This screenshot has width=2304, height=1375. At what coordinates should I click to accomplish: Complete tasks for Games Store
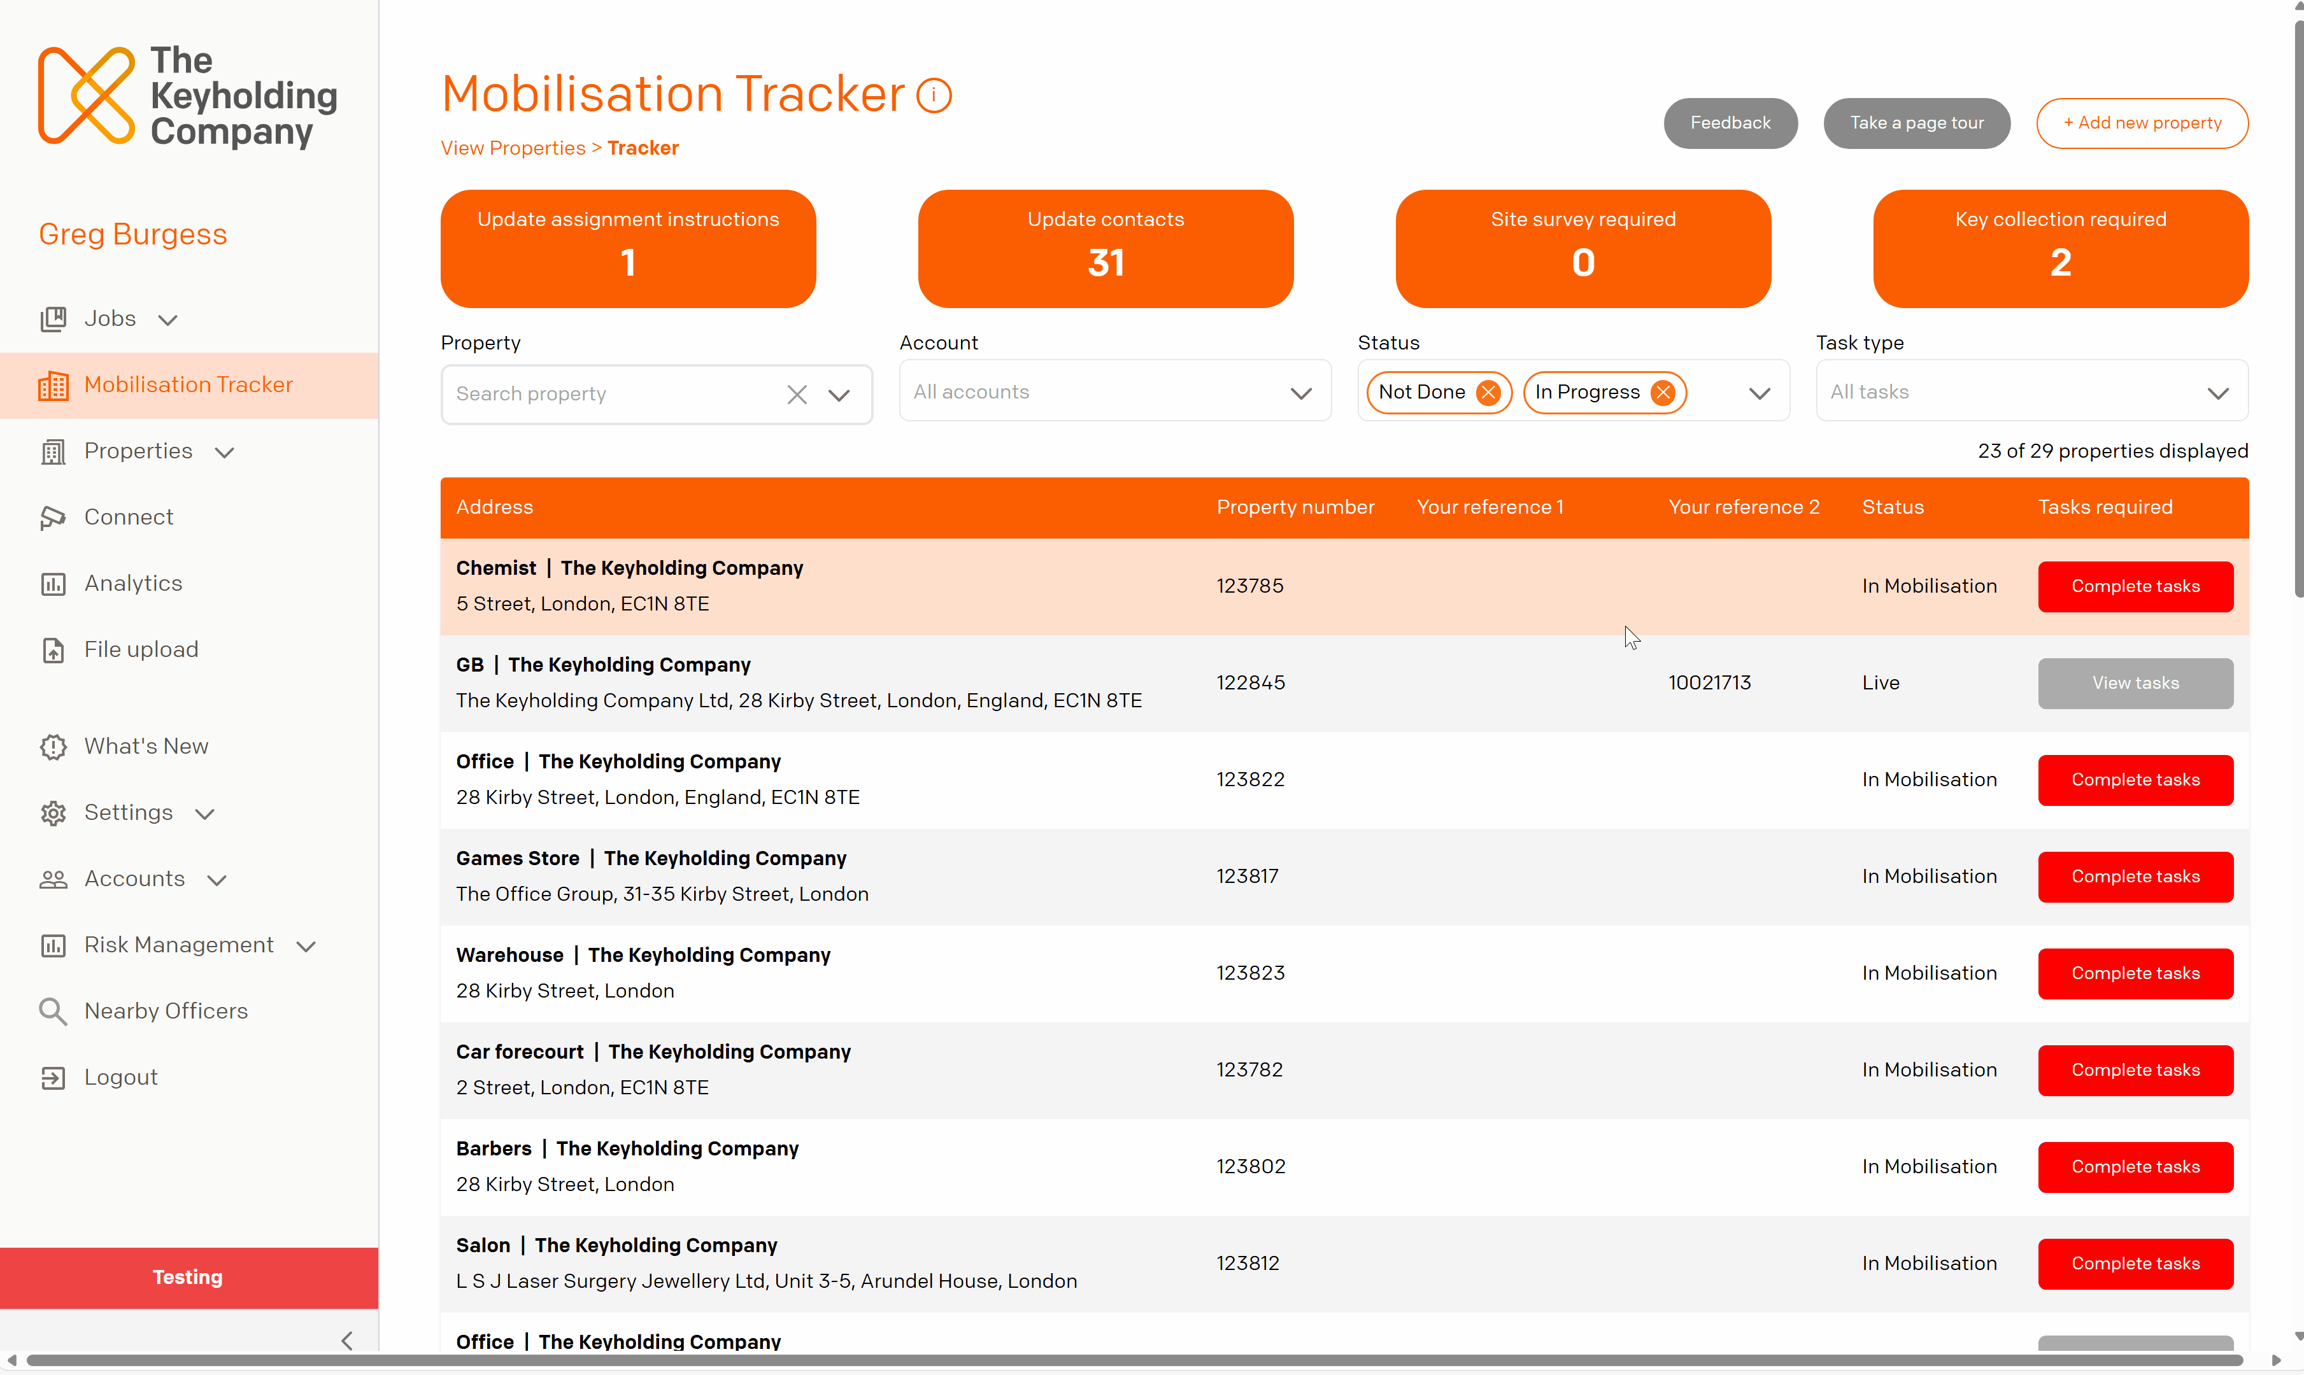pos(2135,877)
